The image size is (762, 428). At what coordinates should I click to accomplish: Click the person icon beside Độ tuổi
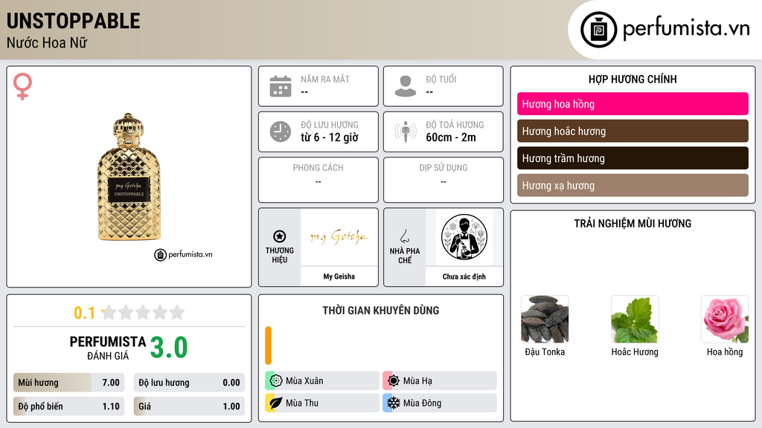point(406,86)
